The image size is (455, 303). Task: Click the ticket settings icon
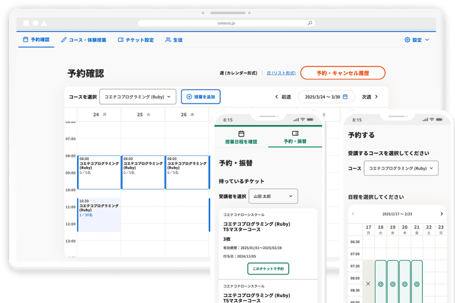[x=121, y=40]
